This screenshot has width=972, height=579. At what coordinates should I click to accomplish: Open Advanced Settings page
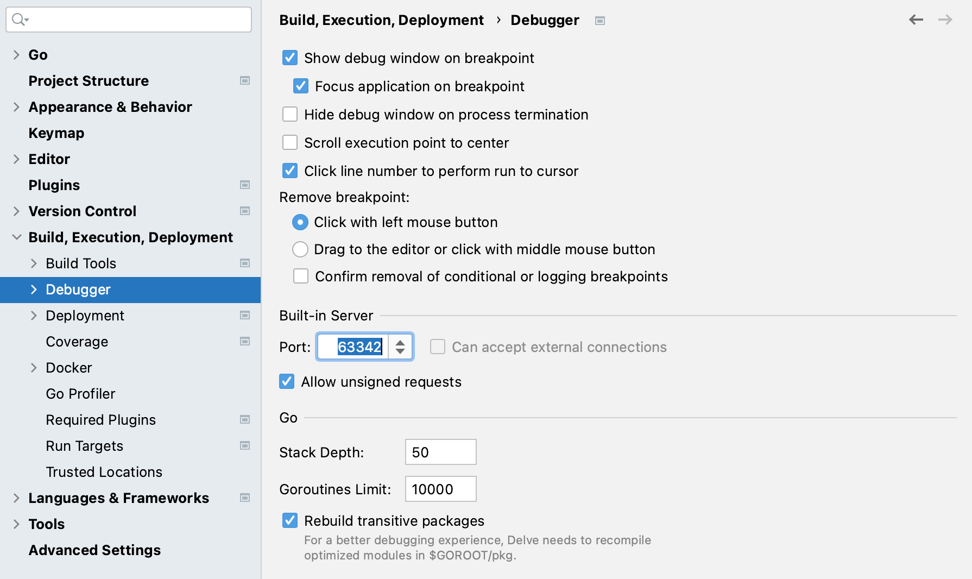(94, 550)
